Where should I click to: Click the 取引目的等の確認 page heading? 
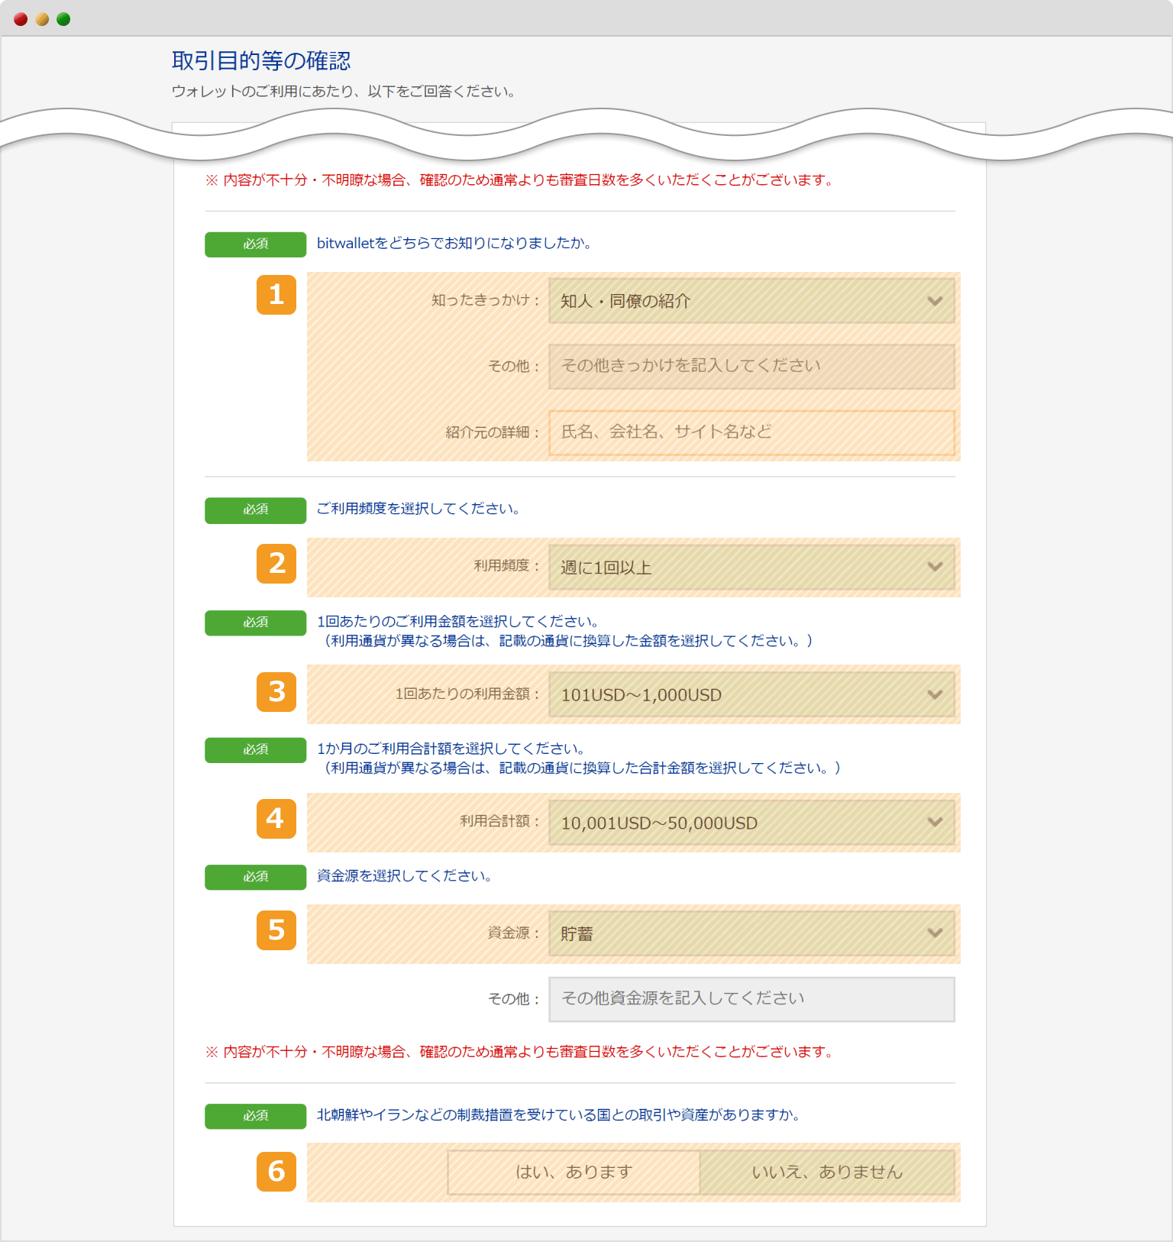click(261, 61)
